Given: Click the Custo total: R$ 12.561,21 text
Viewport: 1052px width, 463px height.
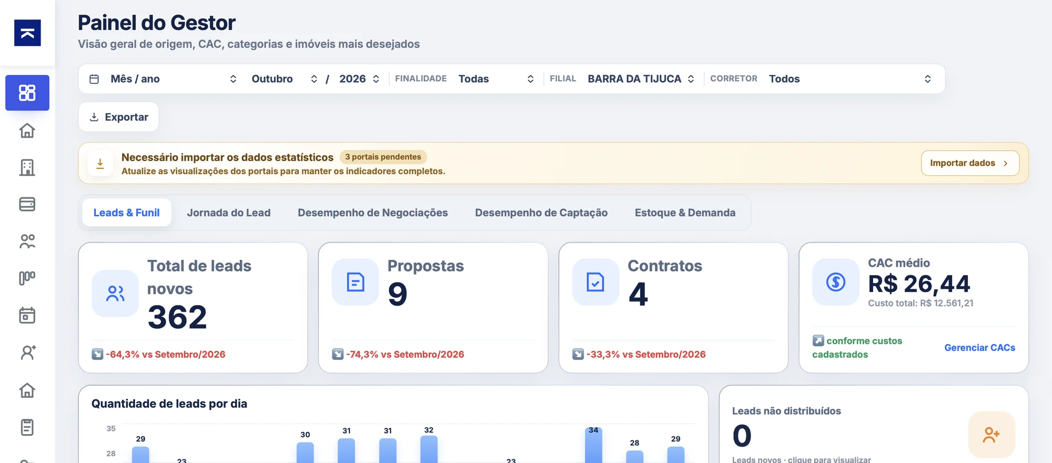Looking at the screenshot, I should [x=920, y=303].
